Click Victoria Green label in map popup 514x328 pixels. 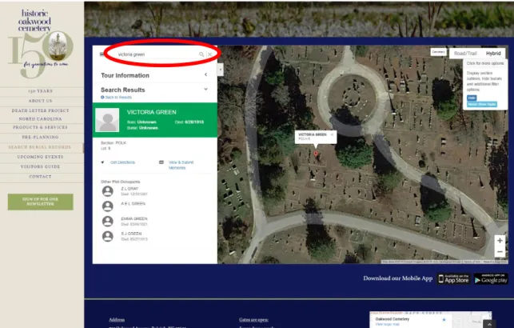click(x=313, y=134)
